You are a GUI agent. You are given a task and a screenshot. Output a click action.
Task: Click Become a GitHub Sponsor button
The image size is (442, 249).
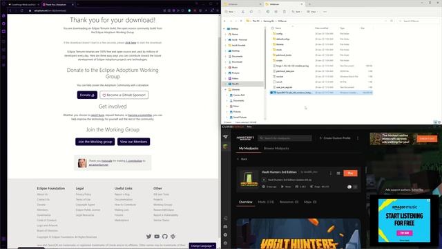[124, 95]
